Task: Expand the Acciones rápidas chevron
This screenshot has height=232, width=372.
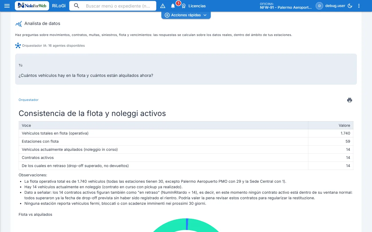Action: (205, 15)
